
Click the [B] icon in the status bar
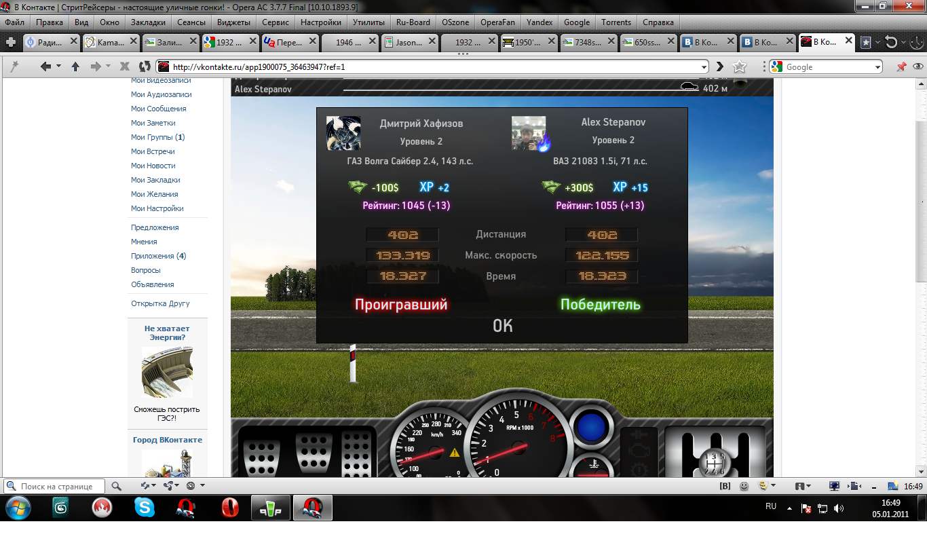[x=725, y=486]
